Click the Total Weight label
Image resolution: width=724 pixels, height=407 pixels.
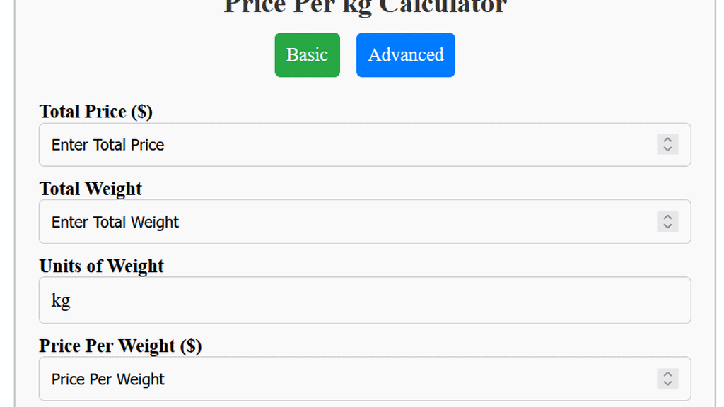[90, 189]
